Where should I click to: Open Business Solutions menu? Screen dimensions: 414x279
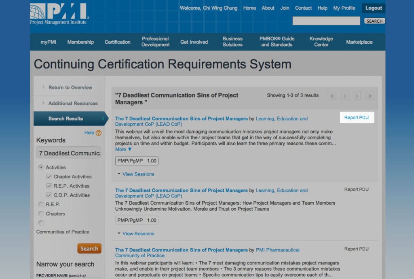point(232,42)
